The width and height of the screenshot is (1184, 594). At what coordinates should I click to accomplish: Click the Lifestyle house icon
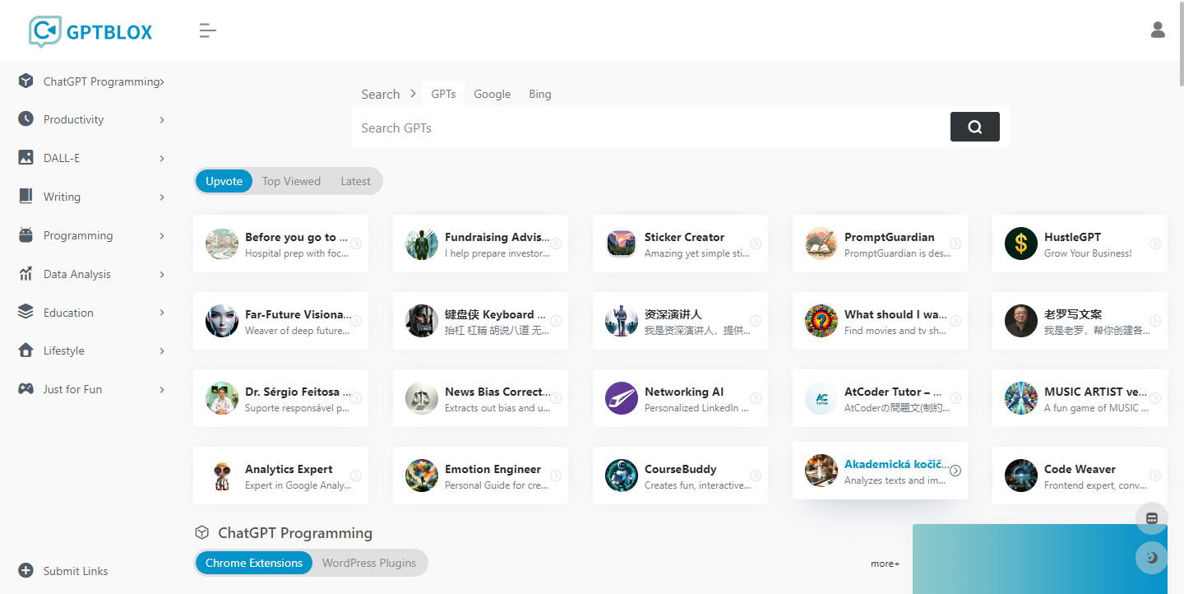pyautogui.click(x=26, y=350)
